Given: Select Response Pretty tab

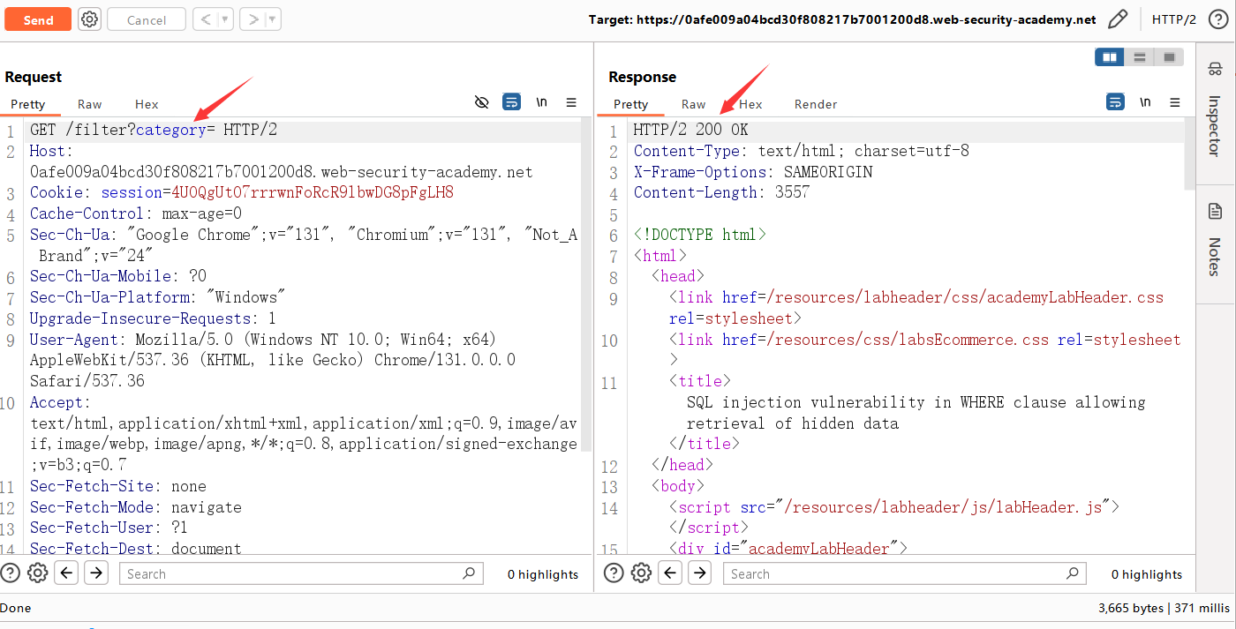Looking at the screenshot, I should 630,104.
